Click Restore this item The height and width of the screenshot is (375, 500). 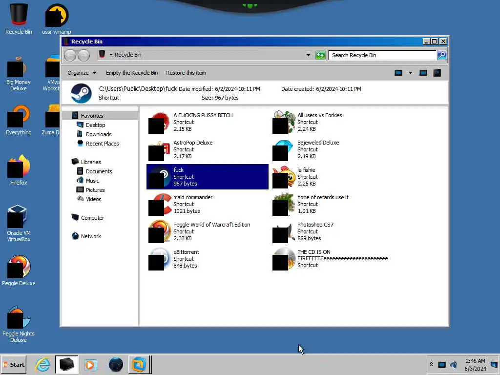coord(186,73)
